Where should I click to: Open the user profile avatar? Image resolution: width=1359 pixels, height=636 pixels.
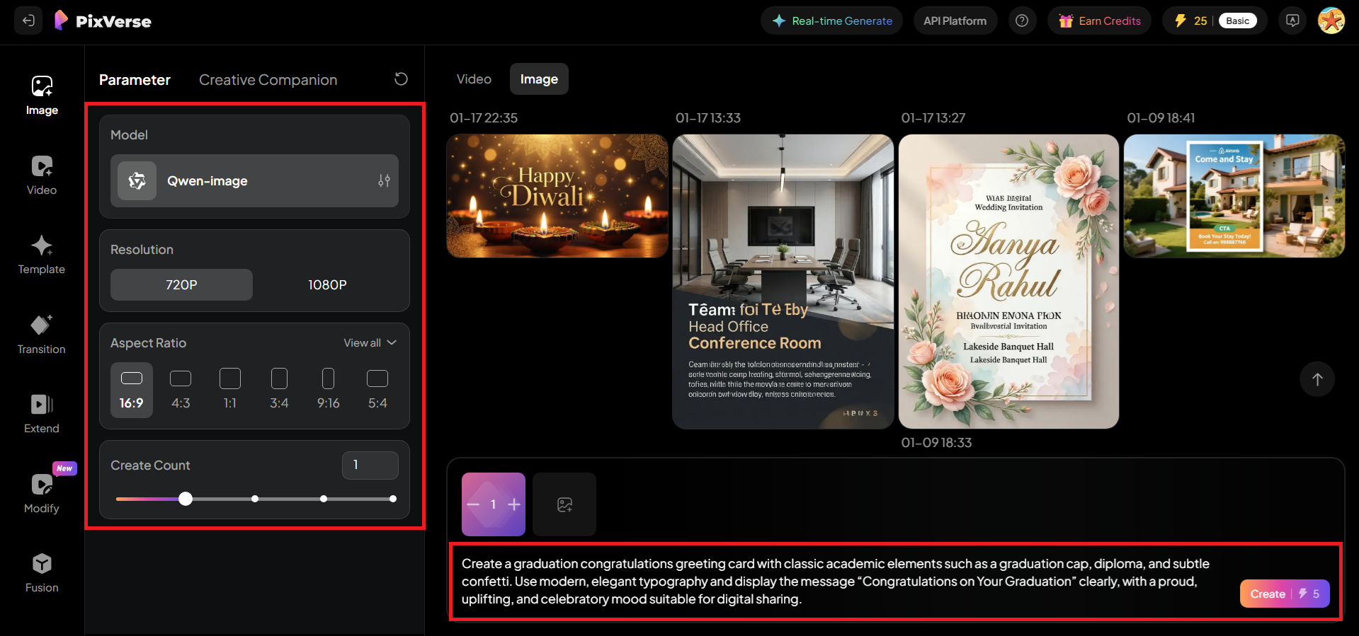(1331, 21)
